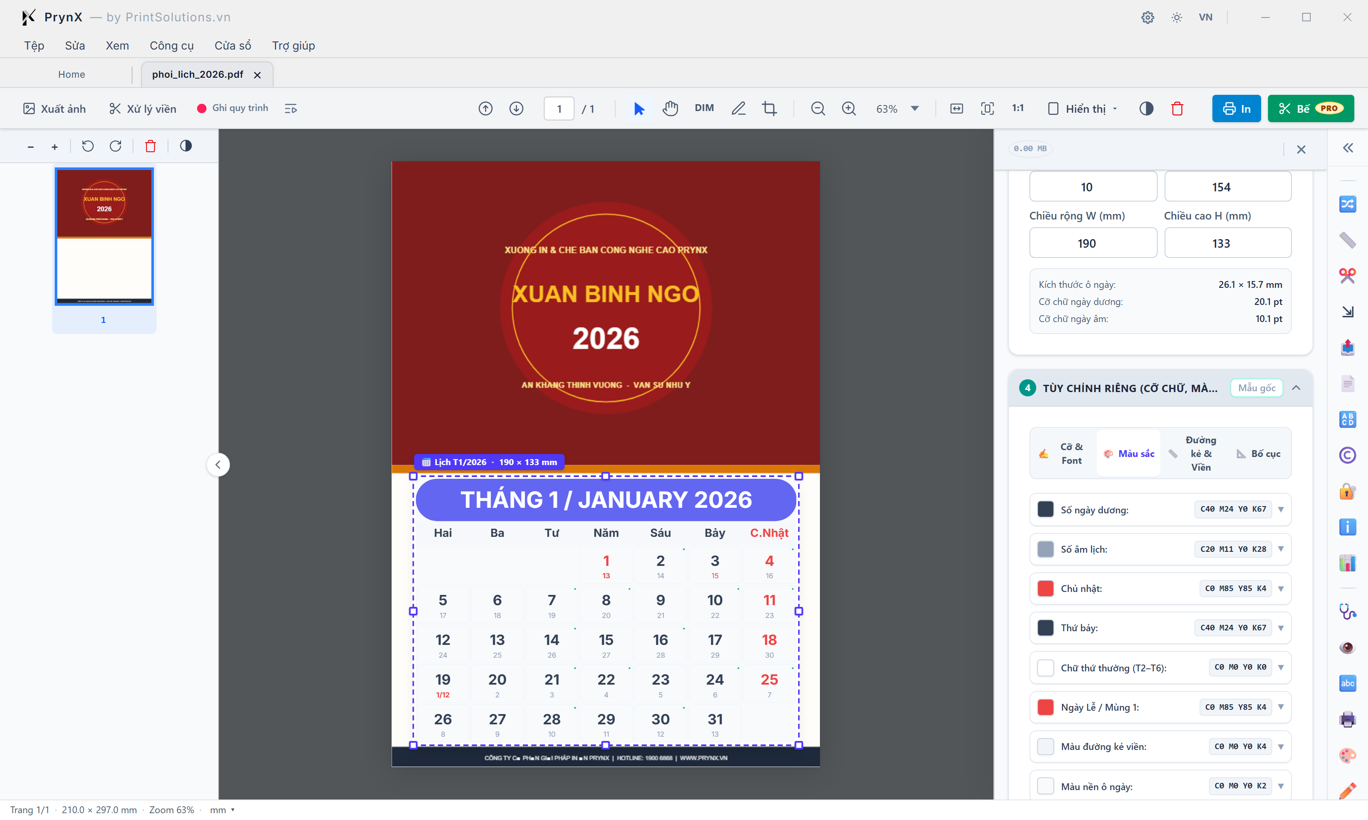Toggle contrast icon in thumbnail panel
The width and height of the screenshot is (1368, 820).
pos(186,146)
